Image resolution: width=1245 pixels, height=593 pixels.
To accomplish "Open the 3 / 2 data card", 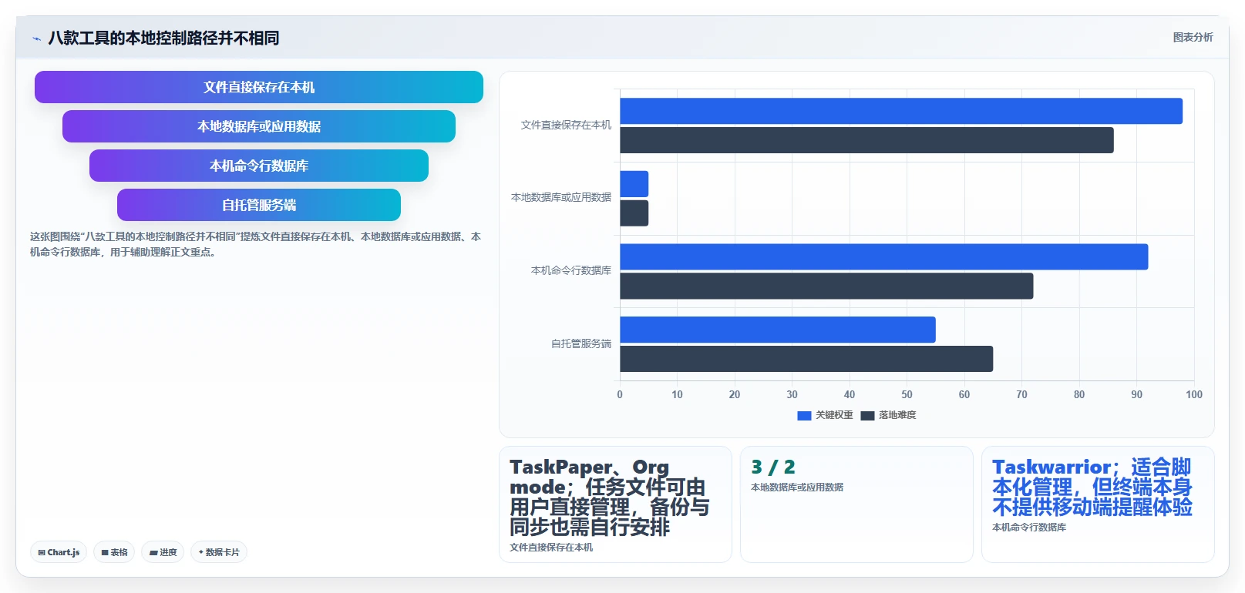I will pos(856,504).
